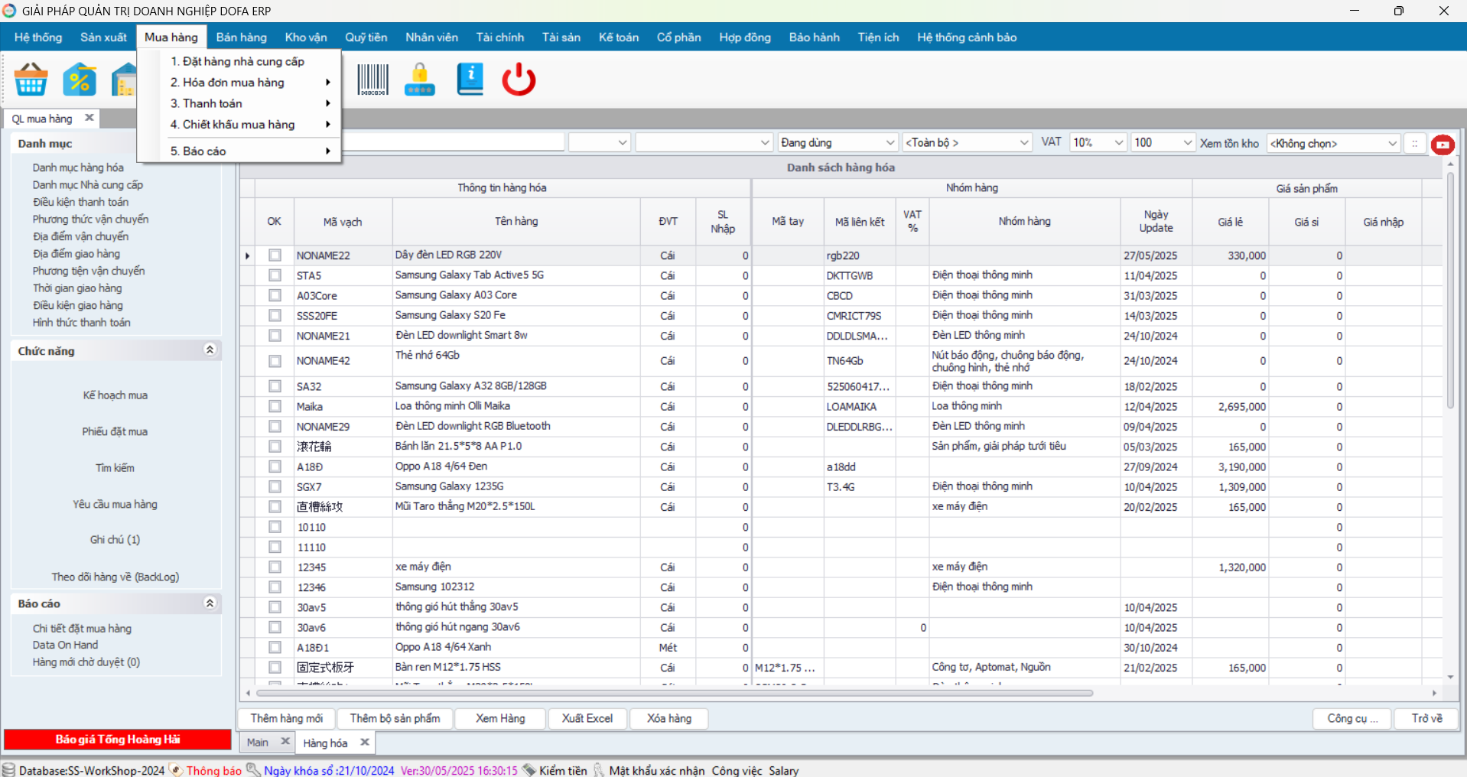Tick the checkbox for STA5 row
The image size is (1467, 777).
point(275,275)
